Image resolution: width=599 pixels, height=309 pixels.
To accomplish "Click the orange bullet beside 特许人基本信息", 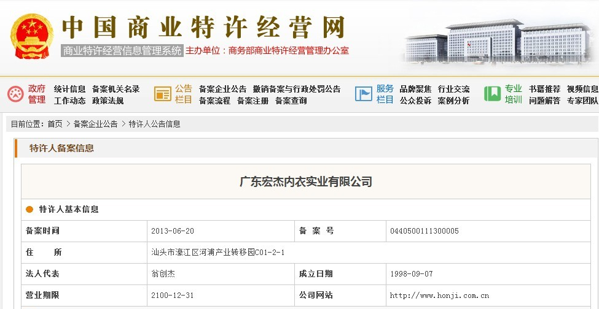I will click(x=29, y=210).
